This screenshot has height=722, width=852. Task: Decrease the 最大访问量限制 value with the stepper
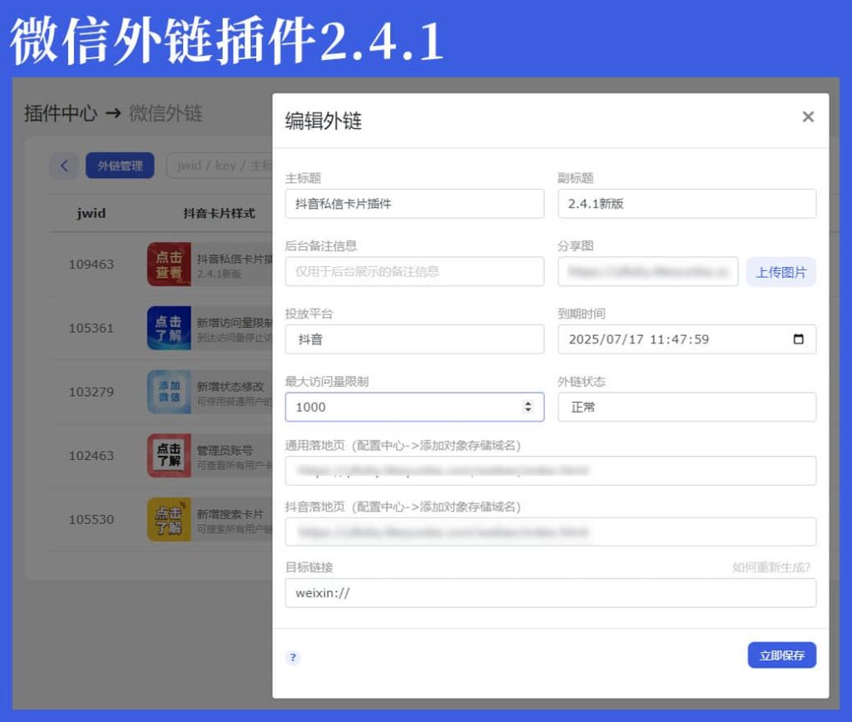[527, 411]
